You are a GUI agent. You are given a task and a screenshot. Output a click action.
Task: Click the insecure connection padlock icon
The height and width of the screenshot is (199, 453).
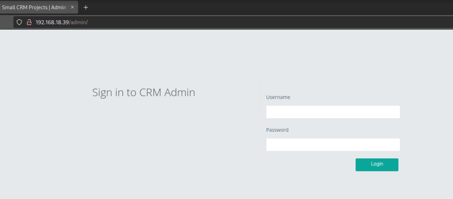coord(28,22)
